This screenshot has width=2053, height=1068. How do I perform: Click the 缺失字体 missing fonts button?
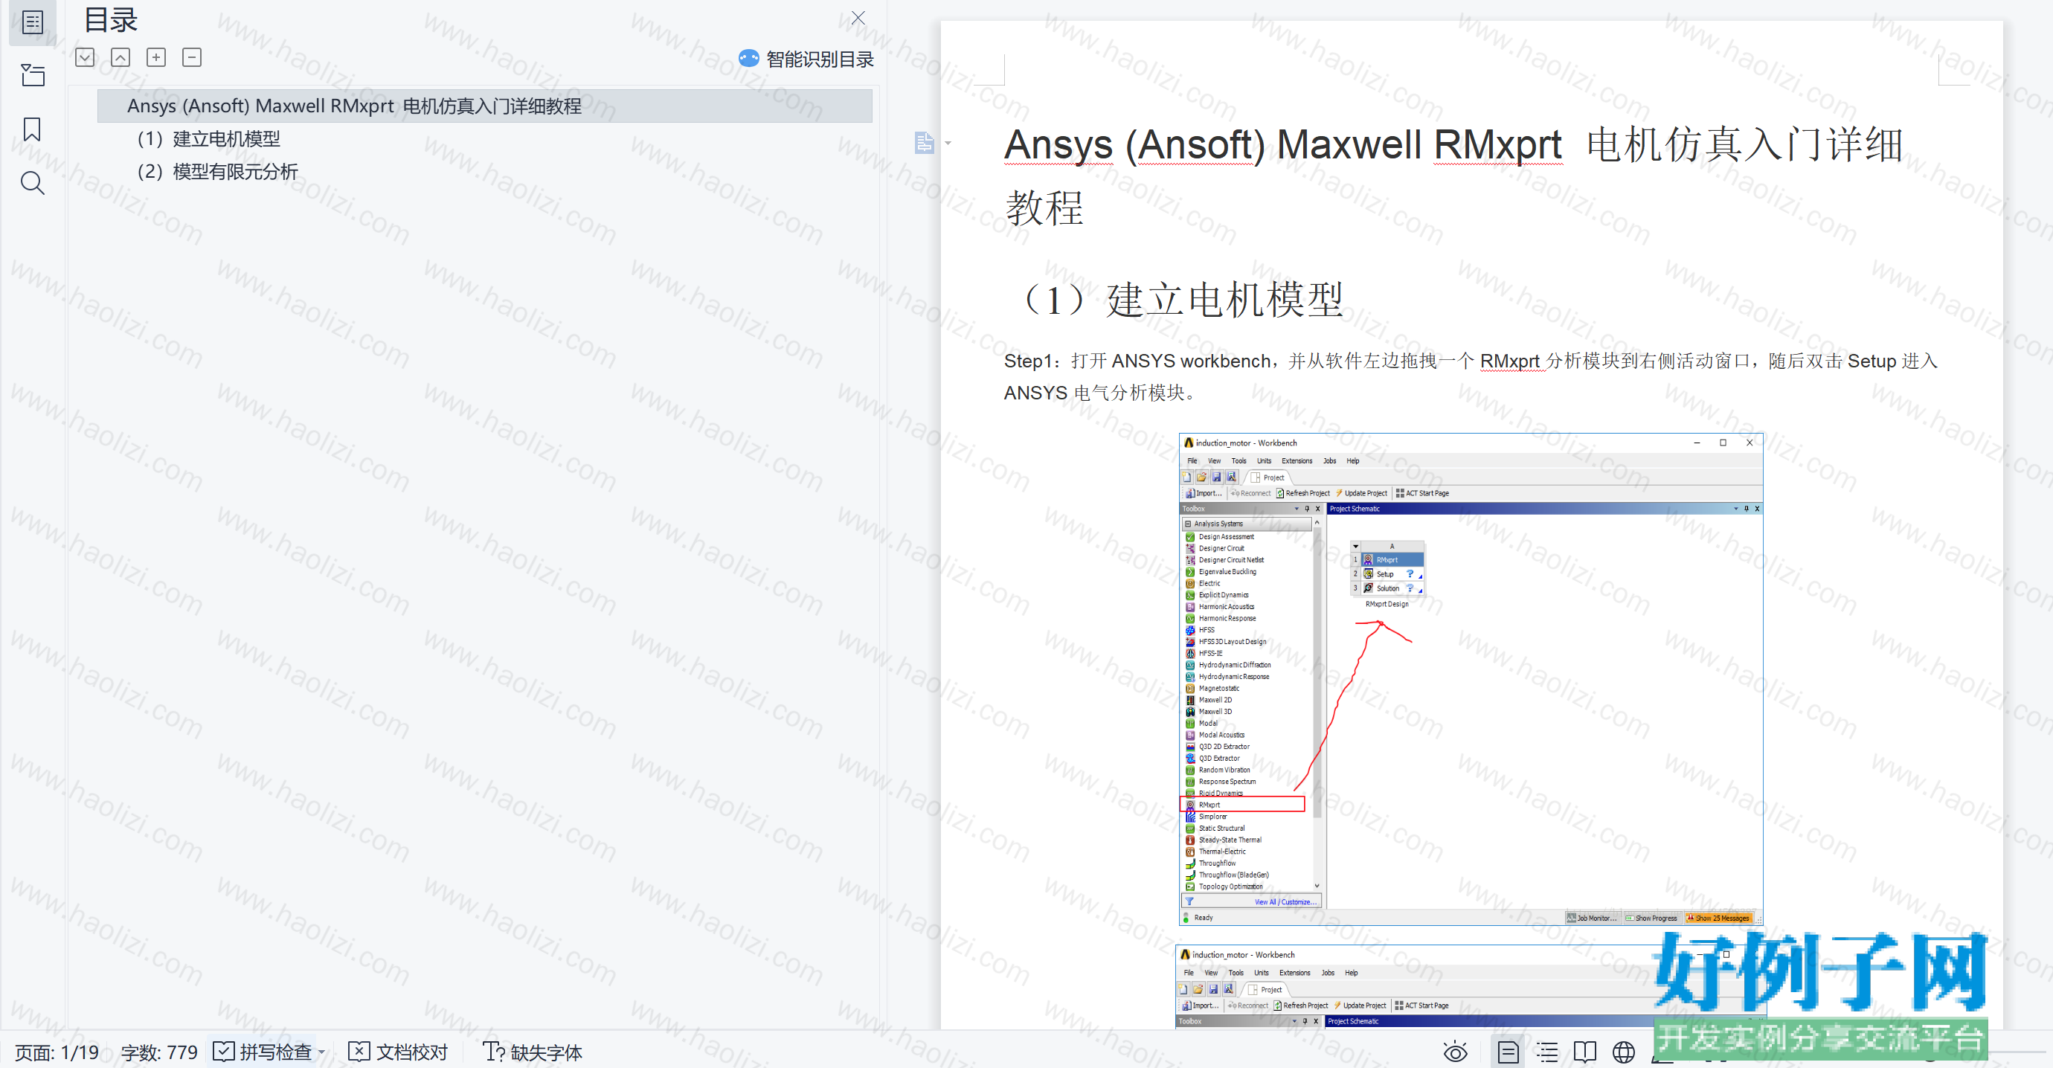click(x=533, y=1052)
